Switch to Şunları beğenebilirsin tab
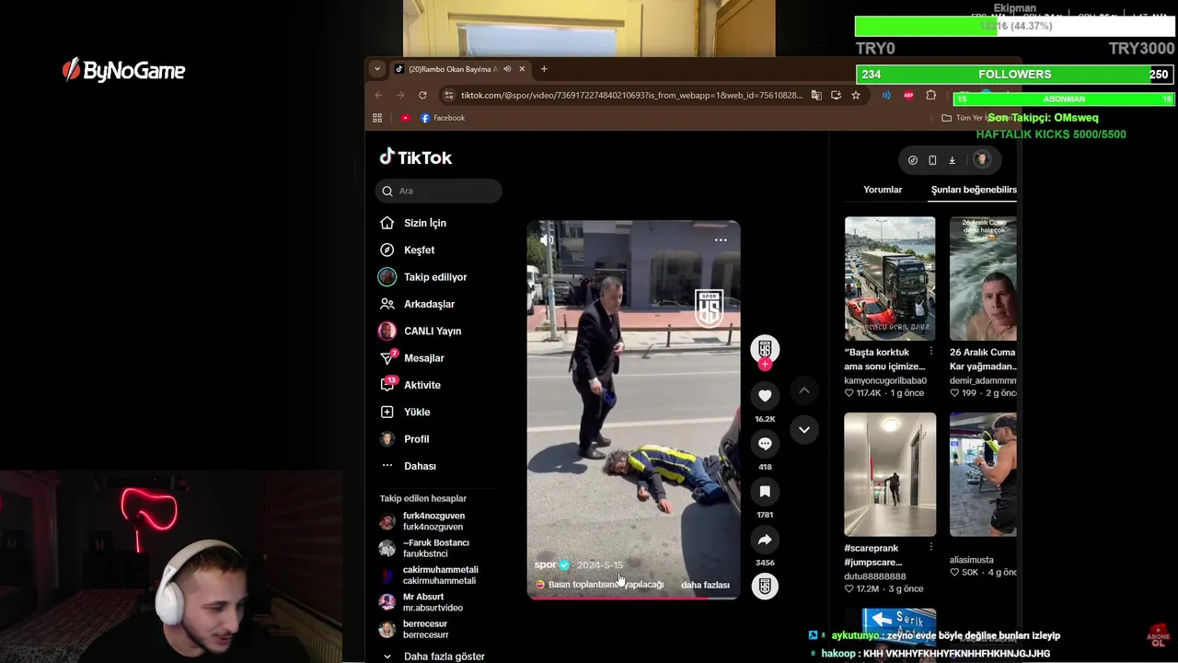The image size is (1178, 663). click(974, 190)
